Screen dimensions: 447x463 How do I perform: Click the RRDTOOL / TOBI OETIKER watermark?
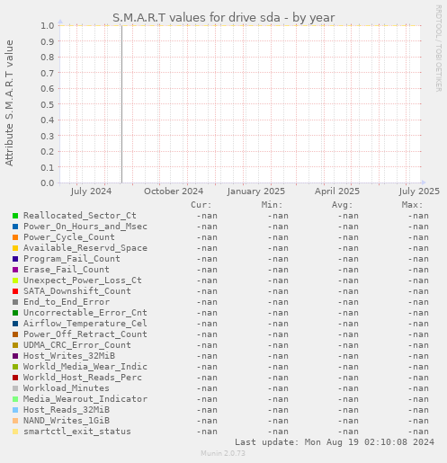(x=438, y=49)
